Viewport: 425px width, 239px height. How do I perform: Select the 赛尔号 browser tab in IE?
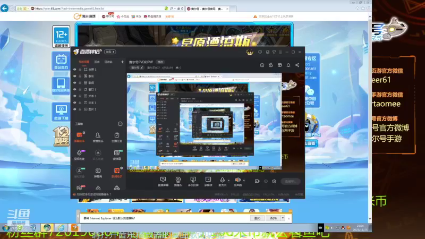coord(207,8)
